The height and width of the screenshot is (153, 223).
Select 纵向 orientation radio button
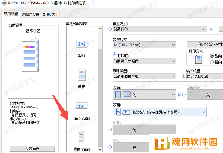(212, 56)
